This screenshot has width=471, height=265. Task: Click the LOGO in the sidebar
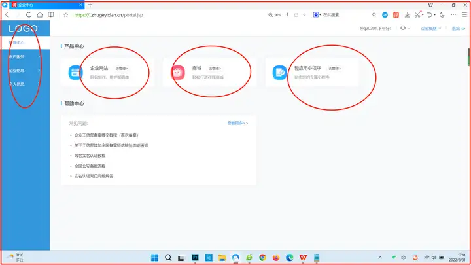click(x=23, y=29)
